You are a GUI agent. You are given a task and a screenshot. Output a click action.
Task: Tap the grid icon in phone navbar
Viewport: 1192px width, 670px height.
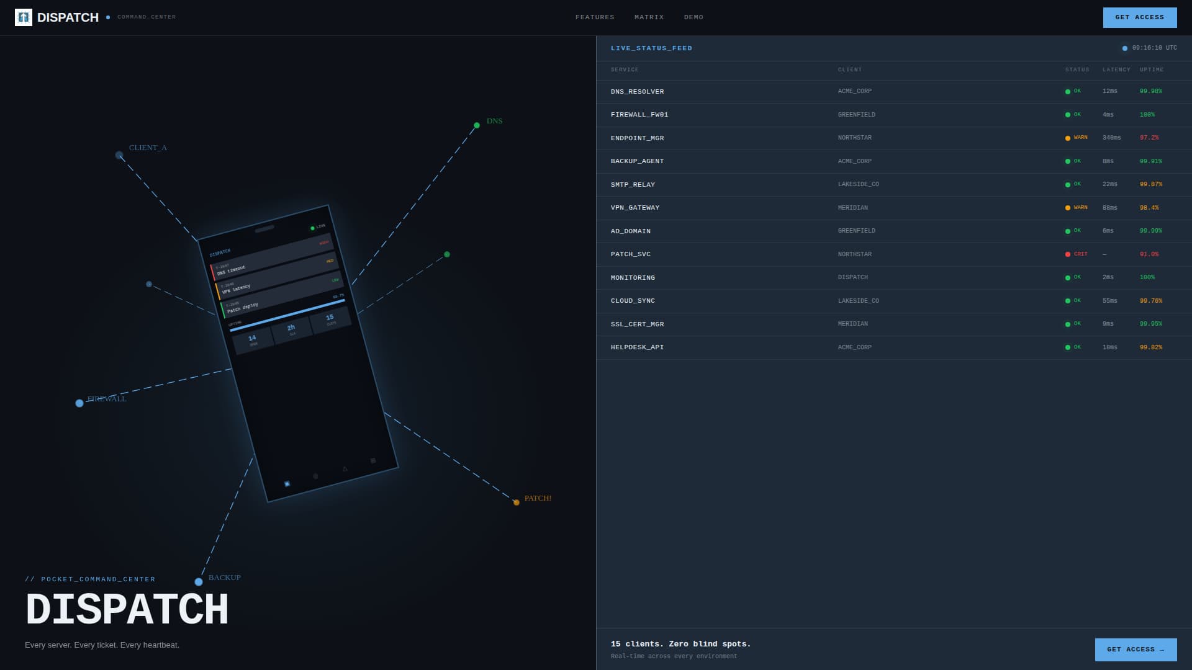[373, 461]
